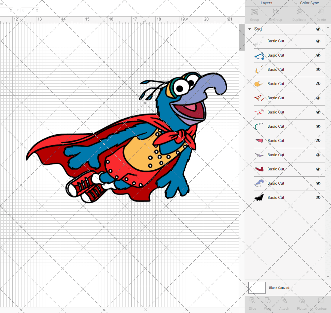Viewport: 331px width, 313px height.
Task: Hide the black silhouette layer
Action: tap(318, 198)
